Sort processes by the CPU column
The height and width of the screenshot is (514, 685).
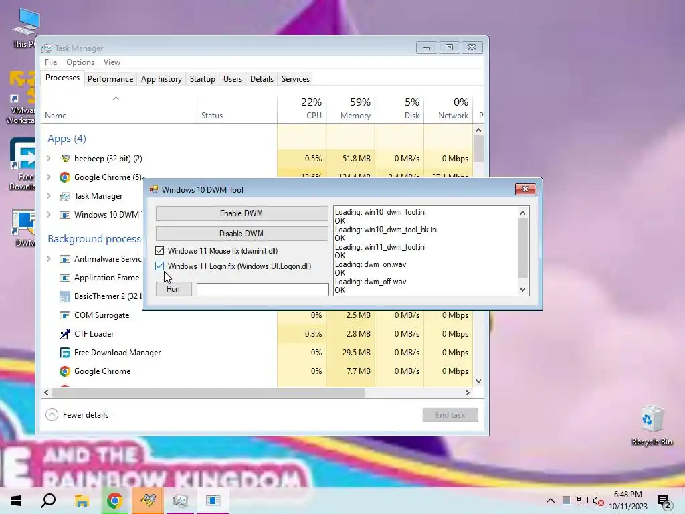(302, 108)
